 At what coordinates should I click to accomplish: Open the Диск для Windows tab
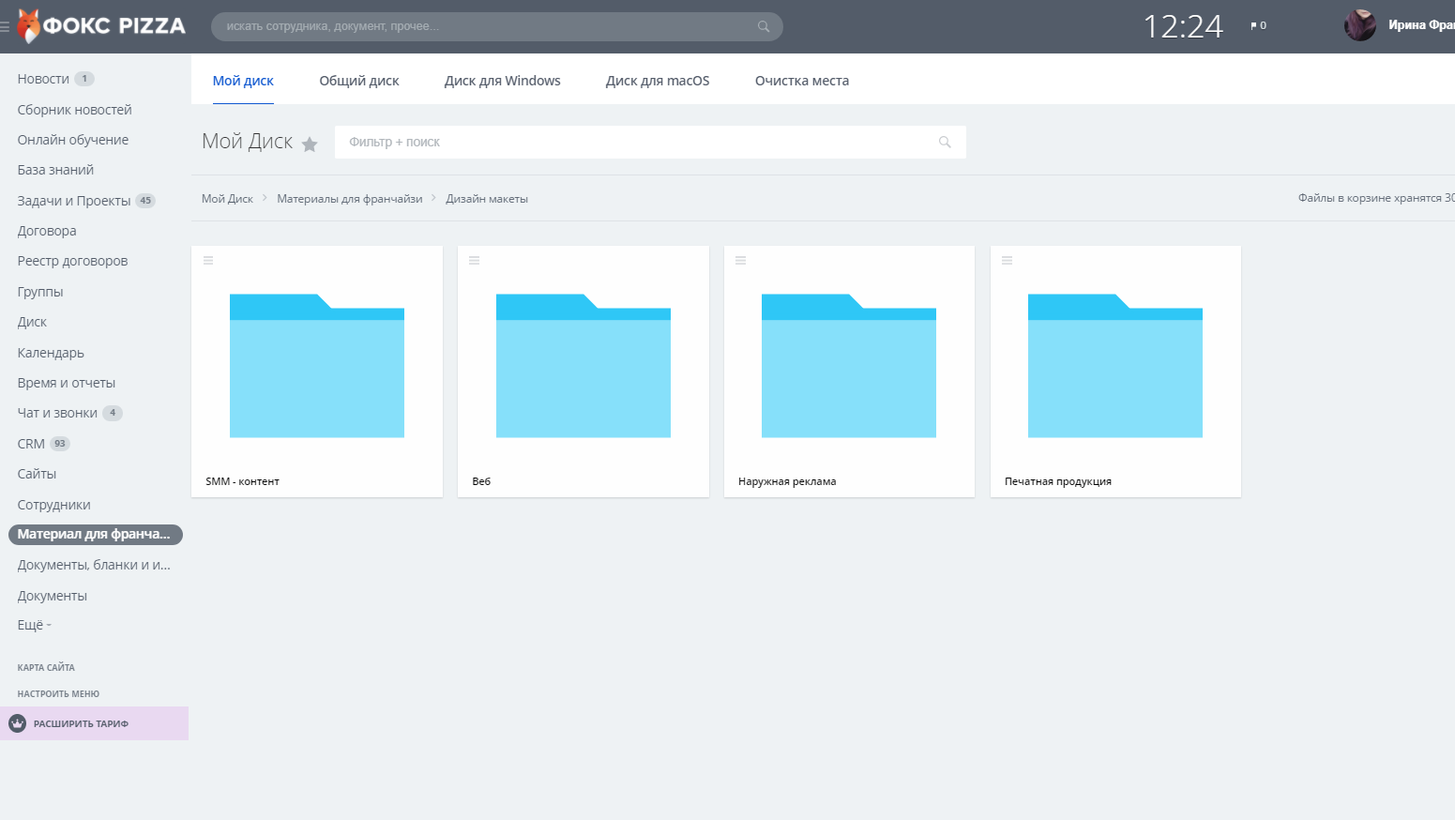[503, 81]
